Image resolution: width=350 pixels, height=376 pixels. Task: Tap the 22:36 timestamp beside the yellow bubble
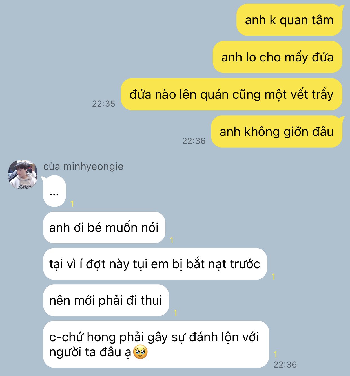194,141
